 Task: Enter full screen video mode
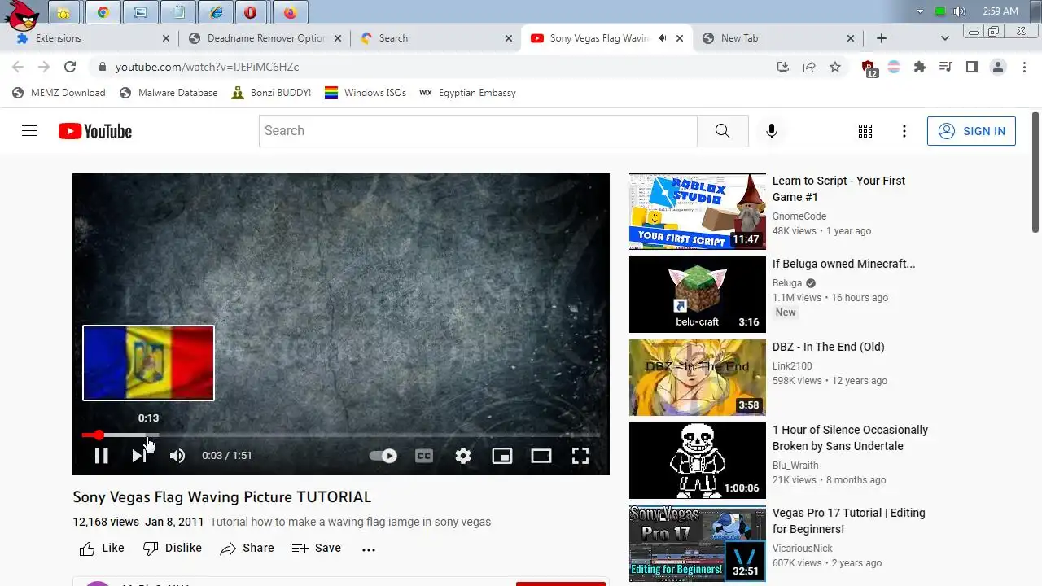point(580,456)
